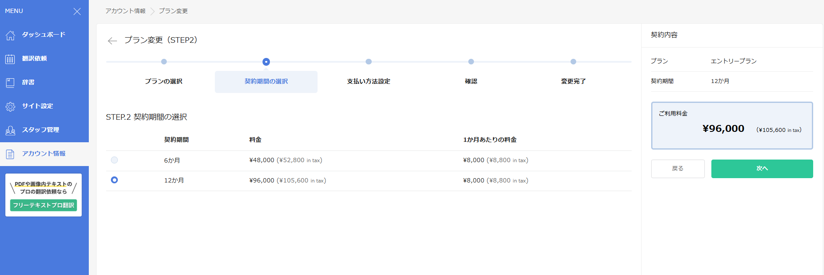Select the 12か月 contract period radio button
The width and height of the screenshot is (824, 275).
[x=114, y=180]
